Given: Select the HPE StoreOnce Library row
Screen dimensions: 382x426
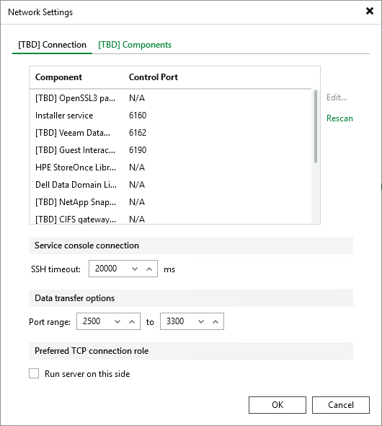Looking at the screenshot, I should [170, 168].
